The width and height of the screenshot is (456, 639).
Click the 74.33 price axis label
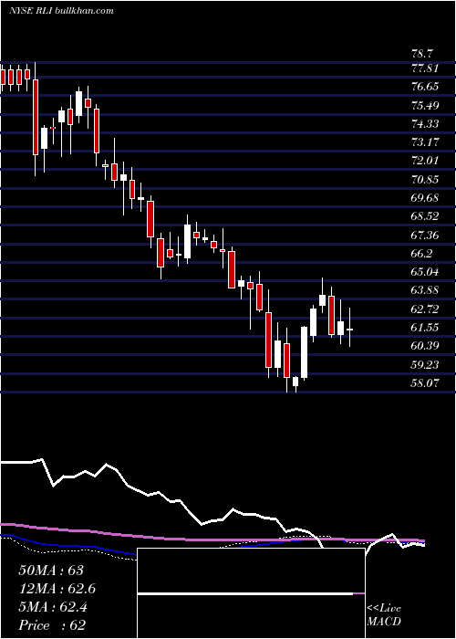[x=425, y=123]
